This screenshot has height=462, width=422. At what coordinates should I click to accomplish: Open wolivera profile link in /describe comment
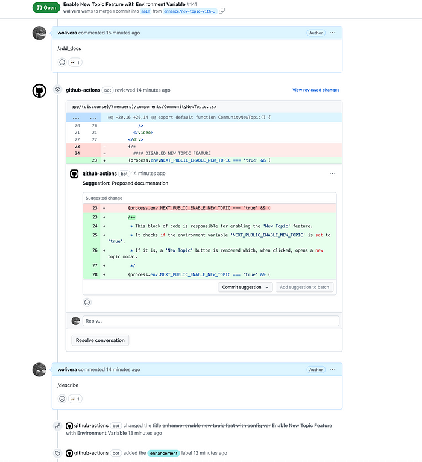[67, 370]
